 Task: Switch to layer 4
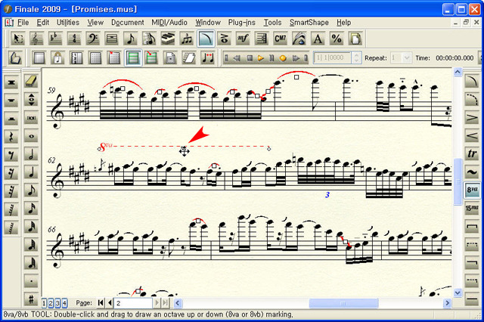click(64, 303)
